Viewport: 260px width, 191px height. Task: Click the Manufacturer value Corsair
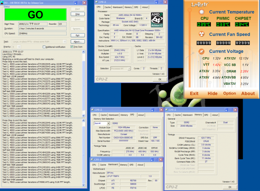pos(124,134)
